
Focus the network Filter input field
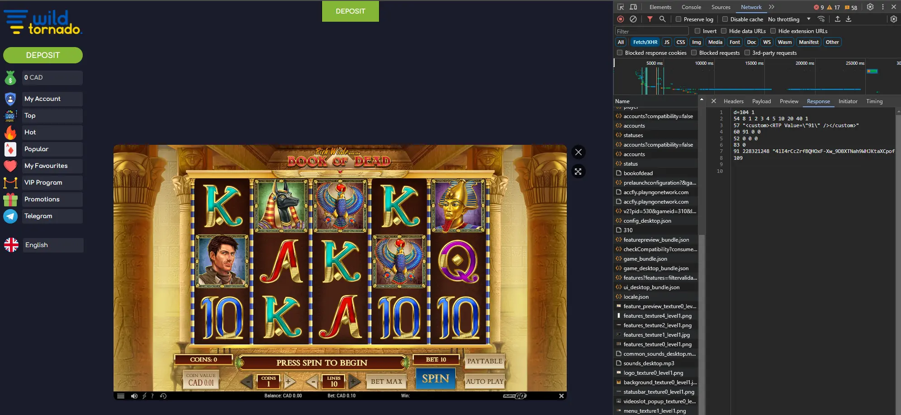[x=652, y=31]
